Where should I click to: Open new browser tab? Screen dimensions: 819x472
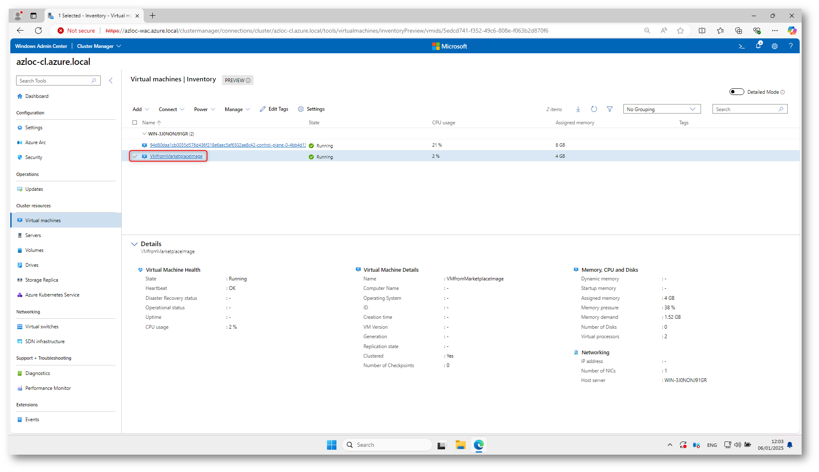153,16
